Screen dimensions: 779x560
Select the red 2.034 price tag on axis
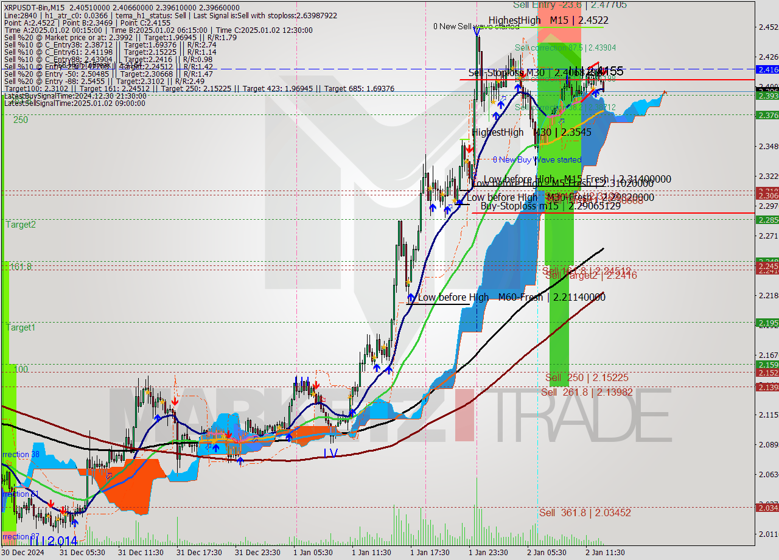pyautogui.click(x=767, y=507)
